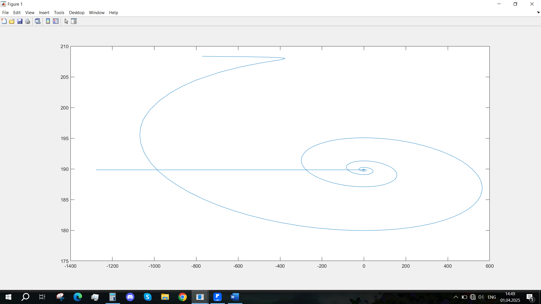541x304 pixels.
Task: Launch Snipping Tool from the taskbar
Action: click(60, 297)
